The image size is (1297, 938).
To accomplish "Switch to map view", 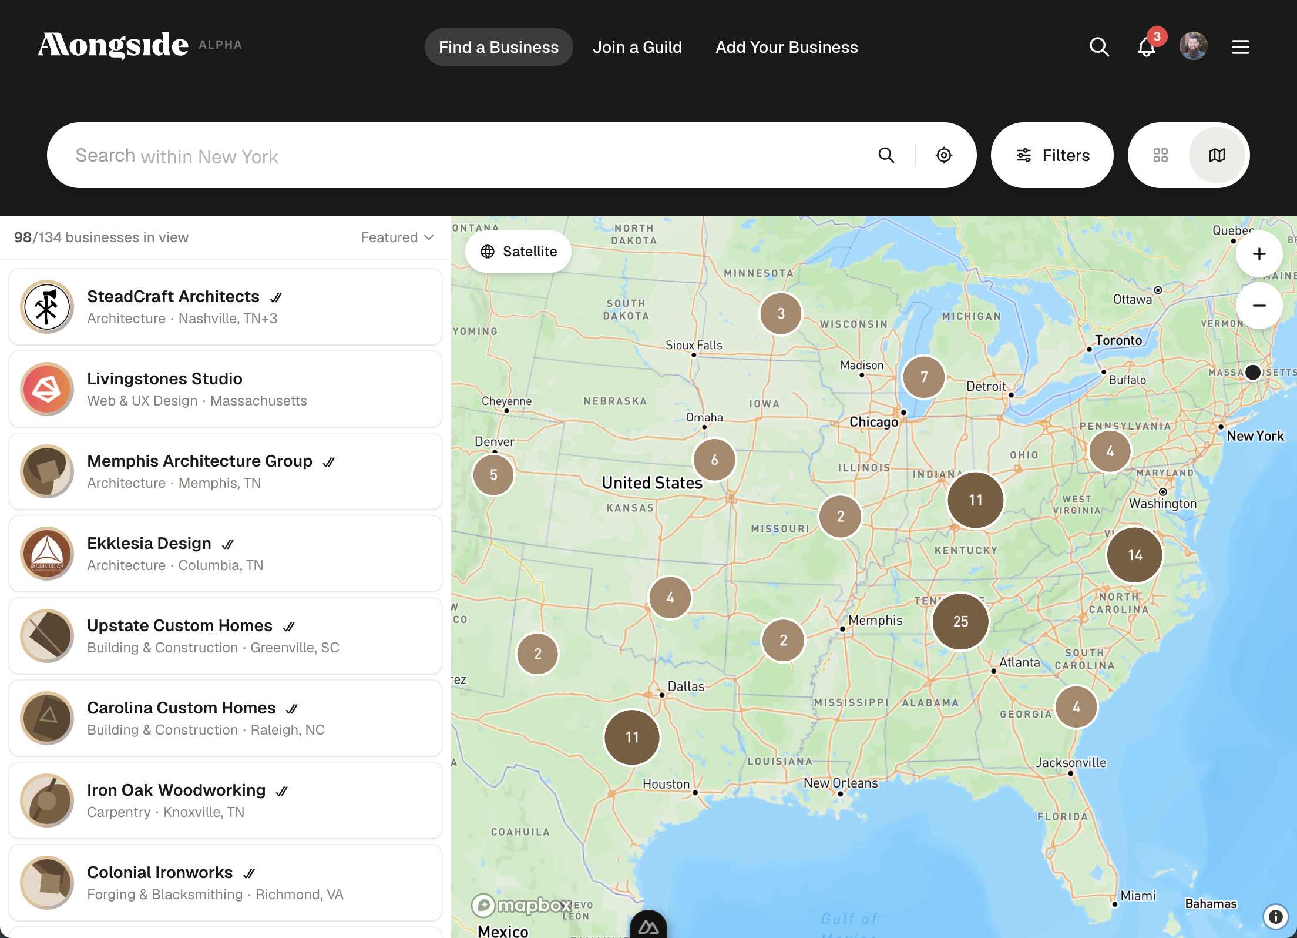I will (x=1217, y=155).
